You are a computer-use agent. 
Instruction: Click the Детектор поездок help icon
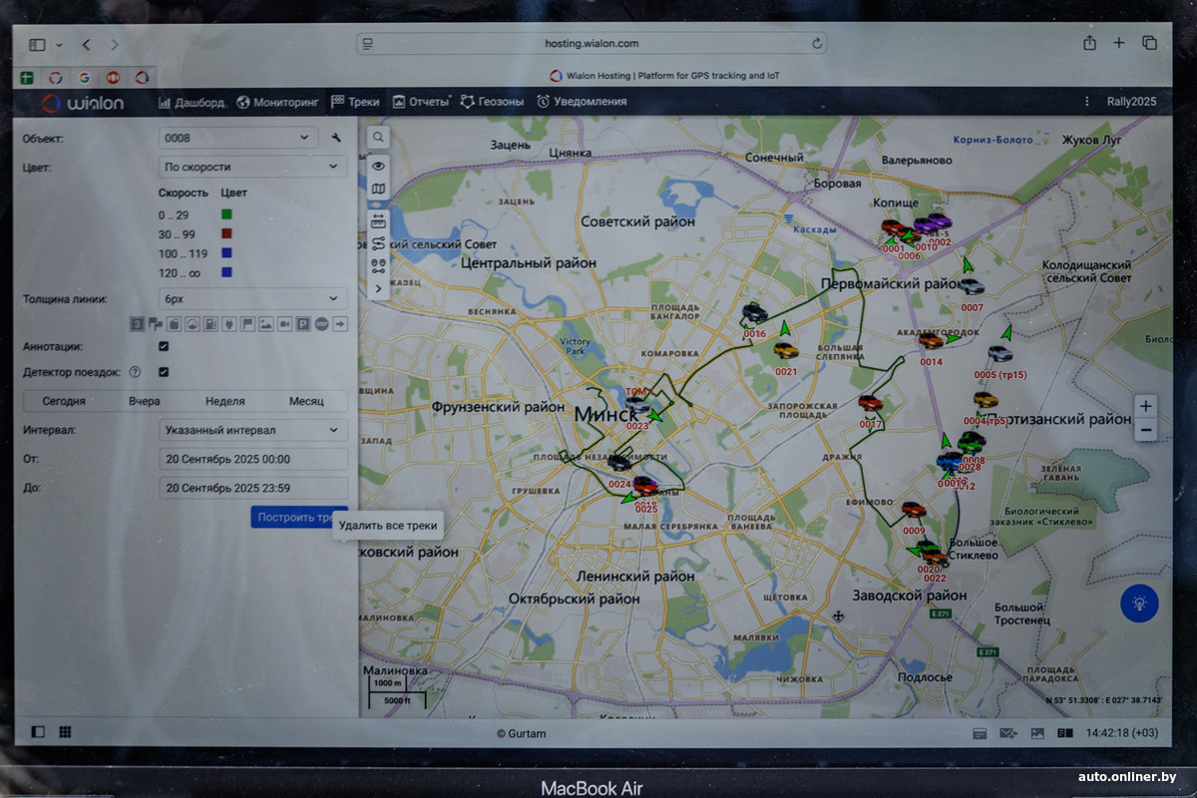136,372
